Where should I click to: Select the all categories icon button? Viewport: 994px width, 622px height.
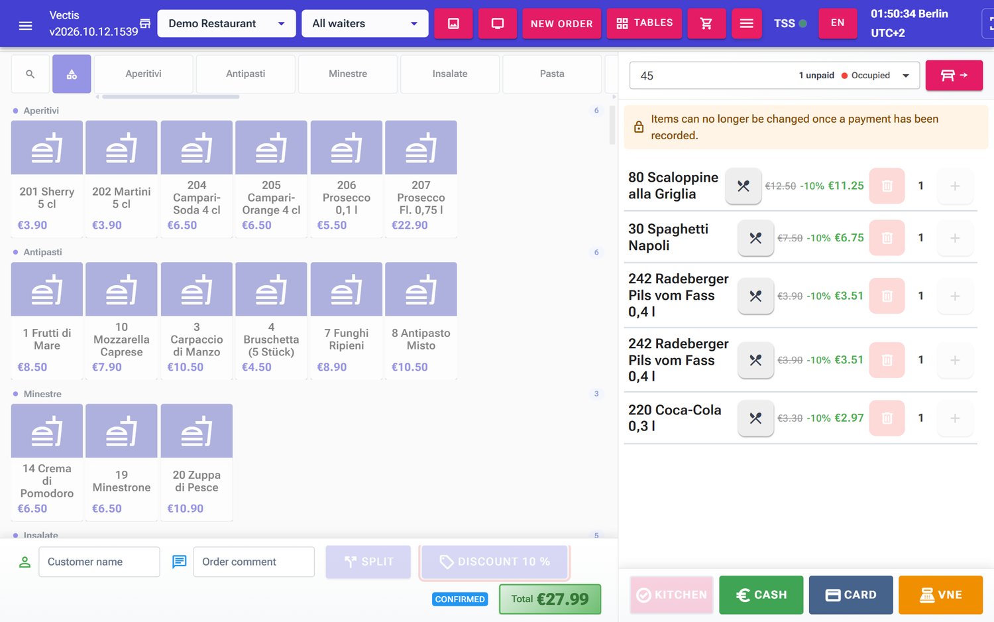click(x=72, y=74)
